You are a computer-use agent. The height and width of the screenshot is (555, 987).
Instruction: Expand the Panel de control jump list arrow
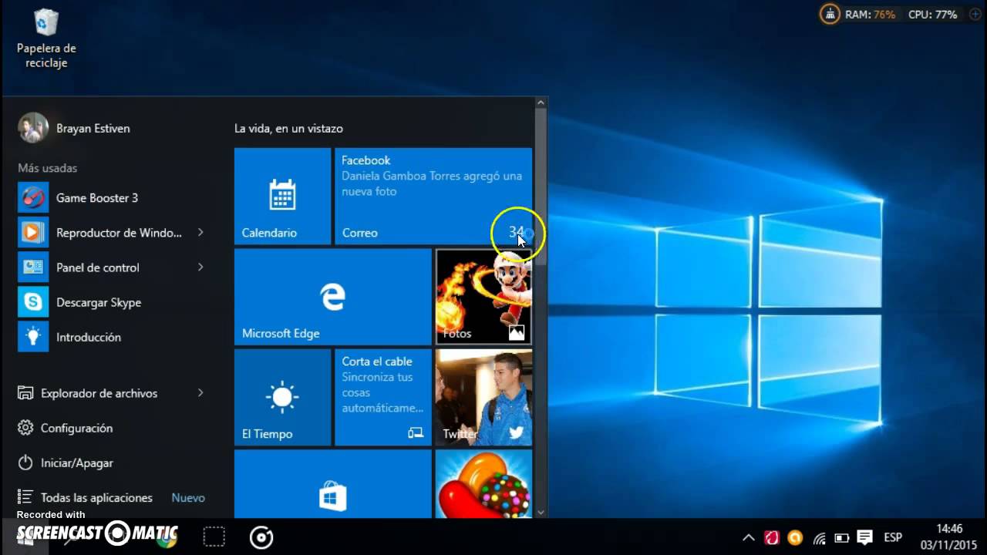point(200,267)
